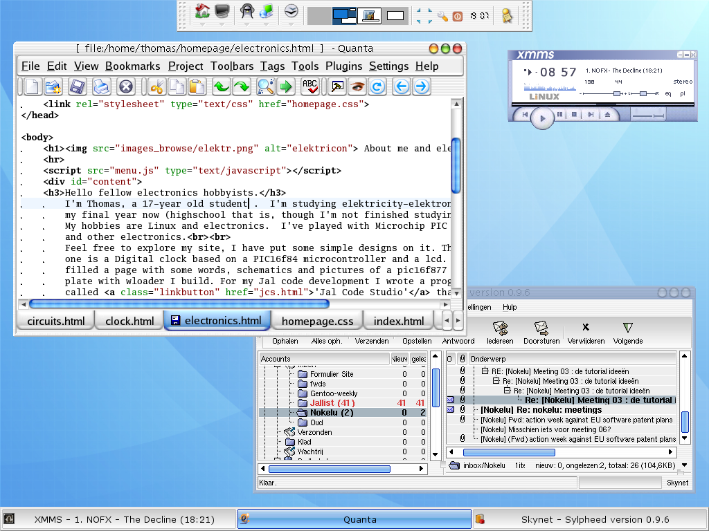Save the file with the floppy disk icon
Viewport: 709px width, 531px height.
click(x=78, y=86)
